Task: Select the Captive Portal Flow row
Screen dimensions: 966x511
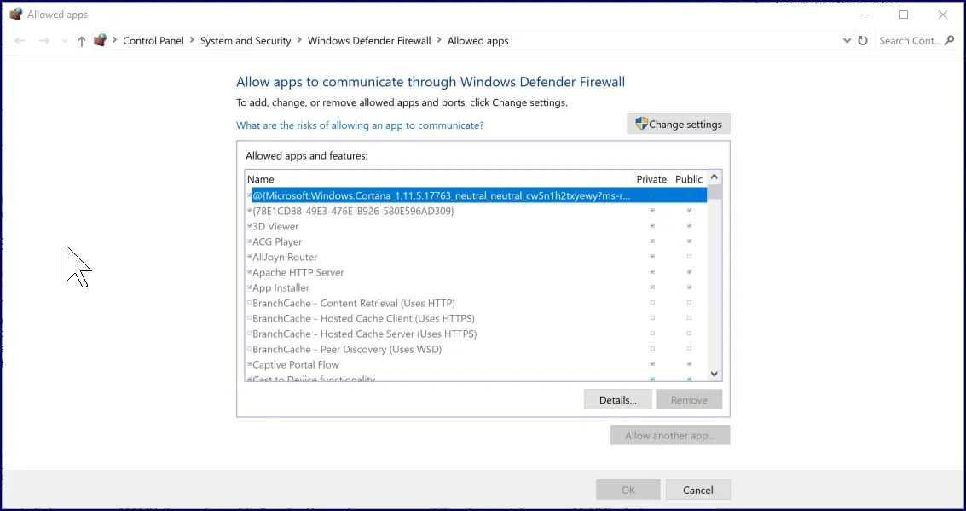Action: pos(476,365)
